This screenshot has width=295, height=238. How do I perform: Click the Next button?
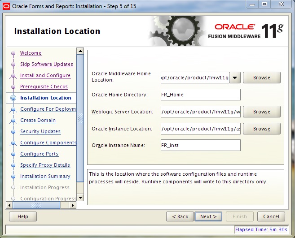(x=208, y=216)
